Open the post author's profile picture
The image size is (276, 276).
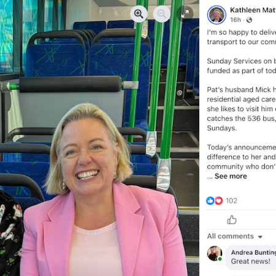click(217, 15)
